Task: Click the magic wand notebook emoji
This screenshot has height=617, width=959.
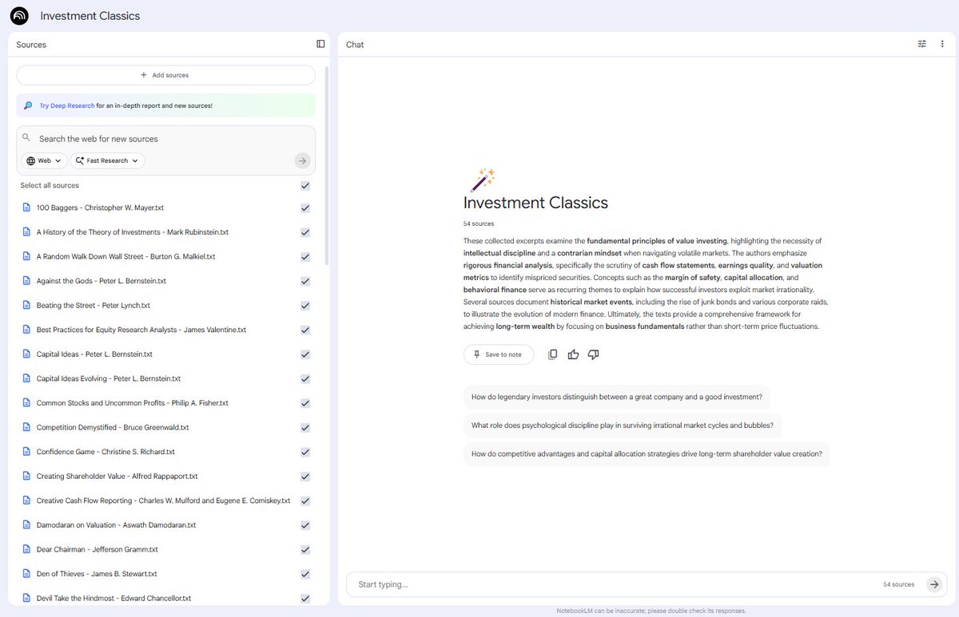Action: coord(483,180)
